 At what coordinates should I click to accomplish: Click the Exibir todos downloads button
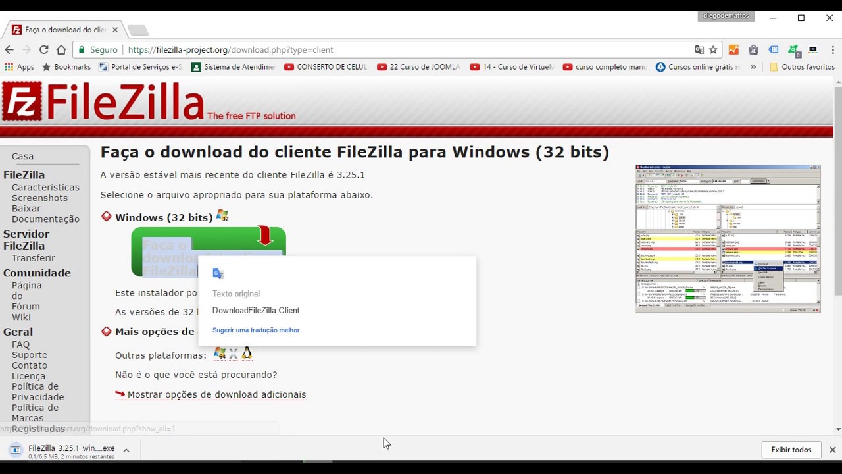[x=791, y=450]
